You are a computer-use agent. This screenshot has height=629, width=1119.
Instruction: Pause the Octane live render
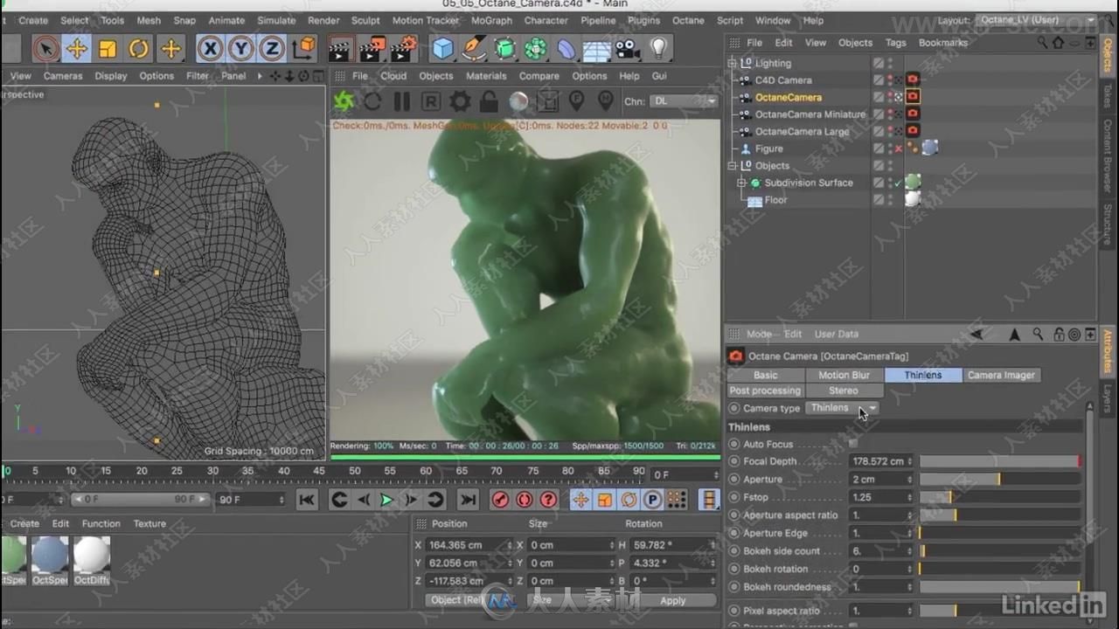click(402, 101)
